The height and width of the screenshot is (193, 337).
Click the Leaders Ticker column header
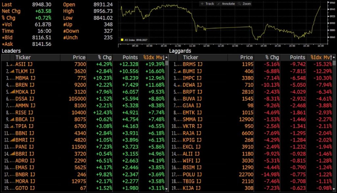23,57
